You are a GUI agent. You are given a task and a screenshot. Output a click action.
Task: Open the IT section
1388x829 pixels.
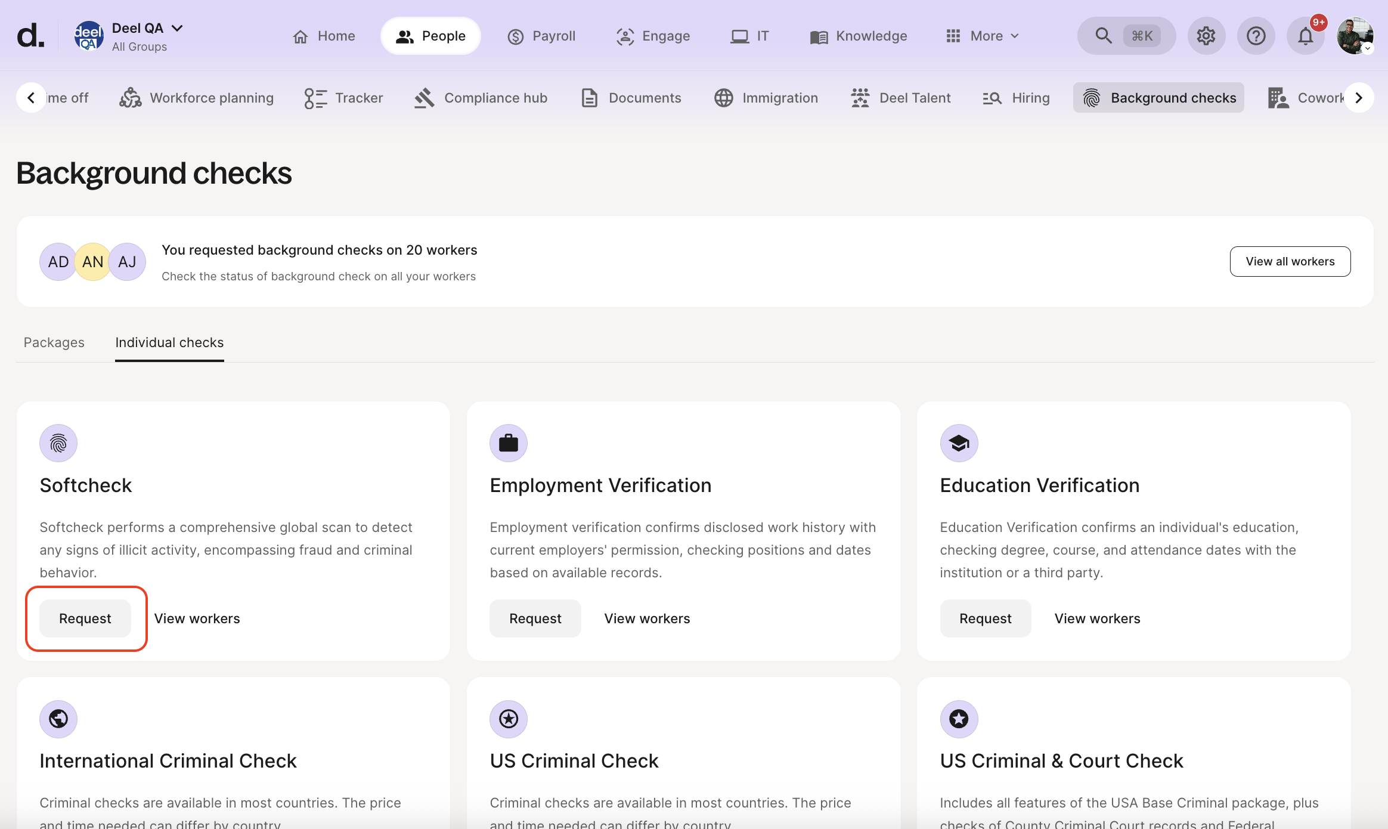[749, 36]
